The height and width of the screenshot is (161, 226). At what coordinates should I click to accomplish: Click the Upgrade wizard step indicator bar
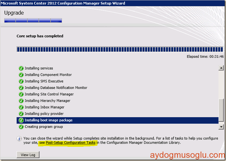[x=33, y=20]
